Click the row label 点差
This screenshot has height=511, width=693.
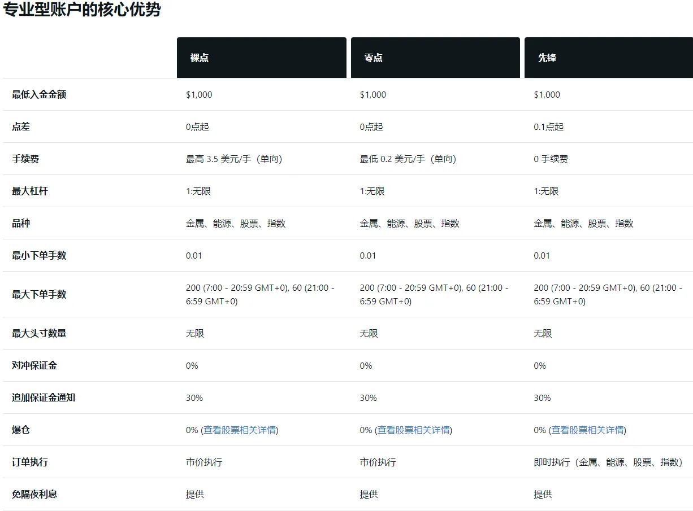point(21,126)
